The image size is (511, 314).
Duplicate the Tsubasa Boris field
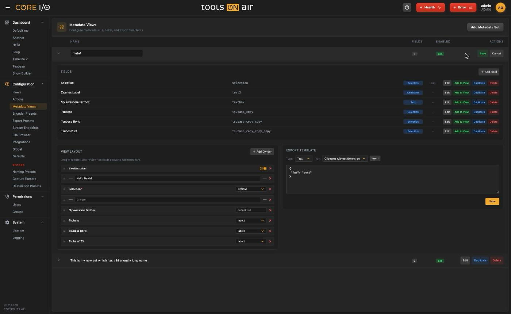coord(479,122)
